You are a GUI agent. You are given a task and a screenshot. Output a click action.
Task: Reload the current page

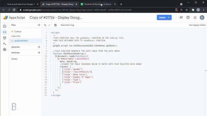point(14,10)
